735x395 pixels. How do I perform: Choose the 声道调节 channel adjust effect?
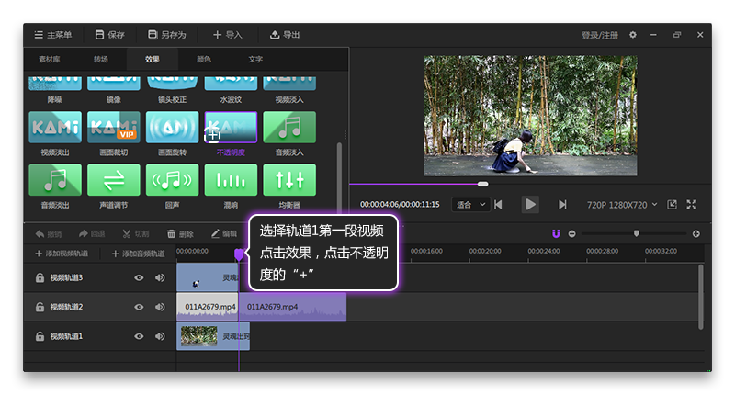point(114,179)
